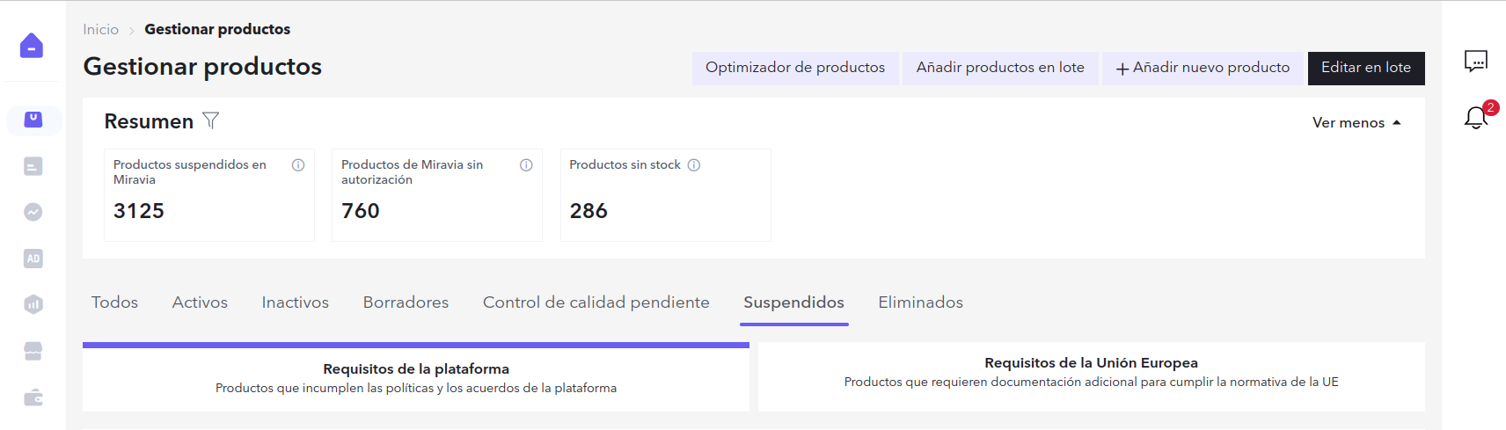Open the store sidebar icon
The width and height of the screenshot is (1506, 430).
tap(33, 351)
